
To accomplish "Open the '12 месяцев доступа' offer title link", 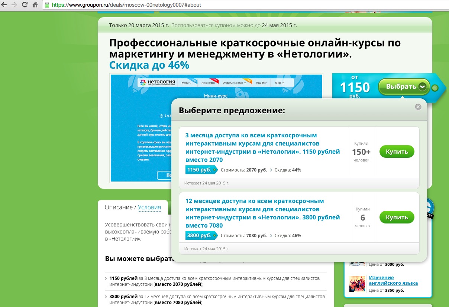I will pyautogui.click(x=262, y=213).
